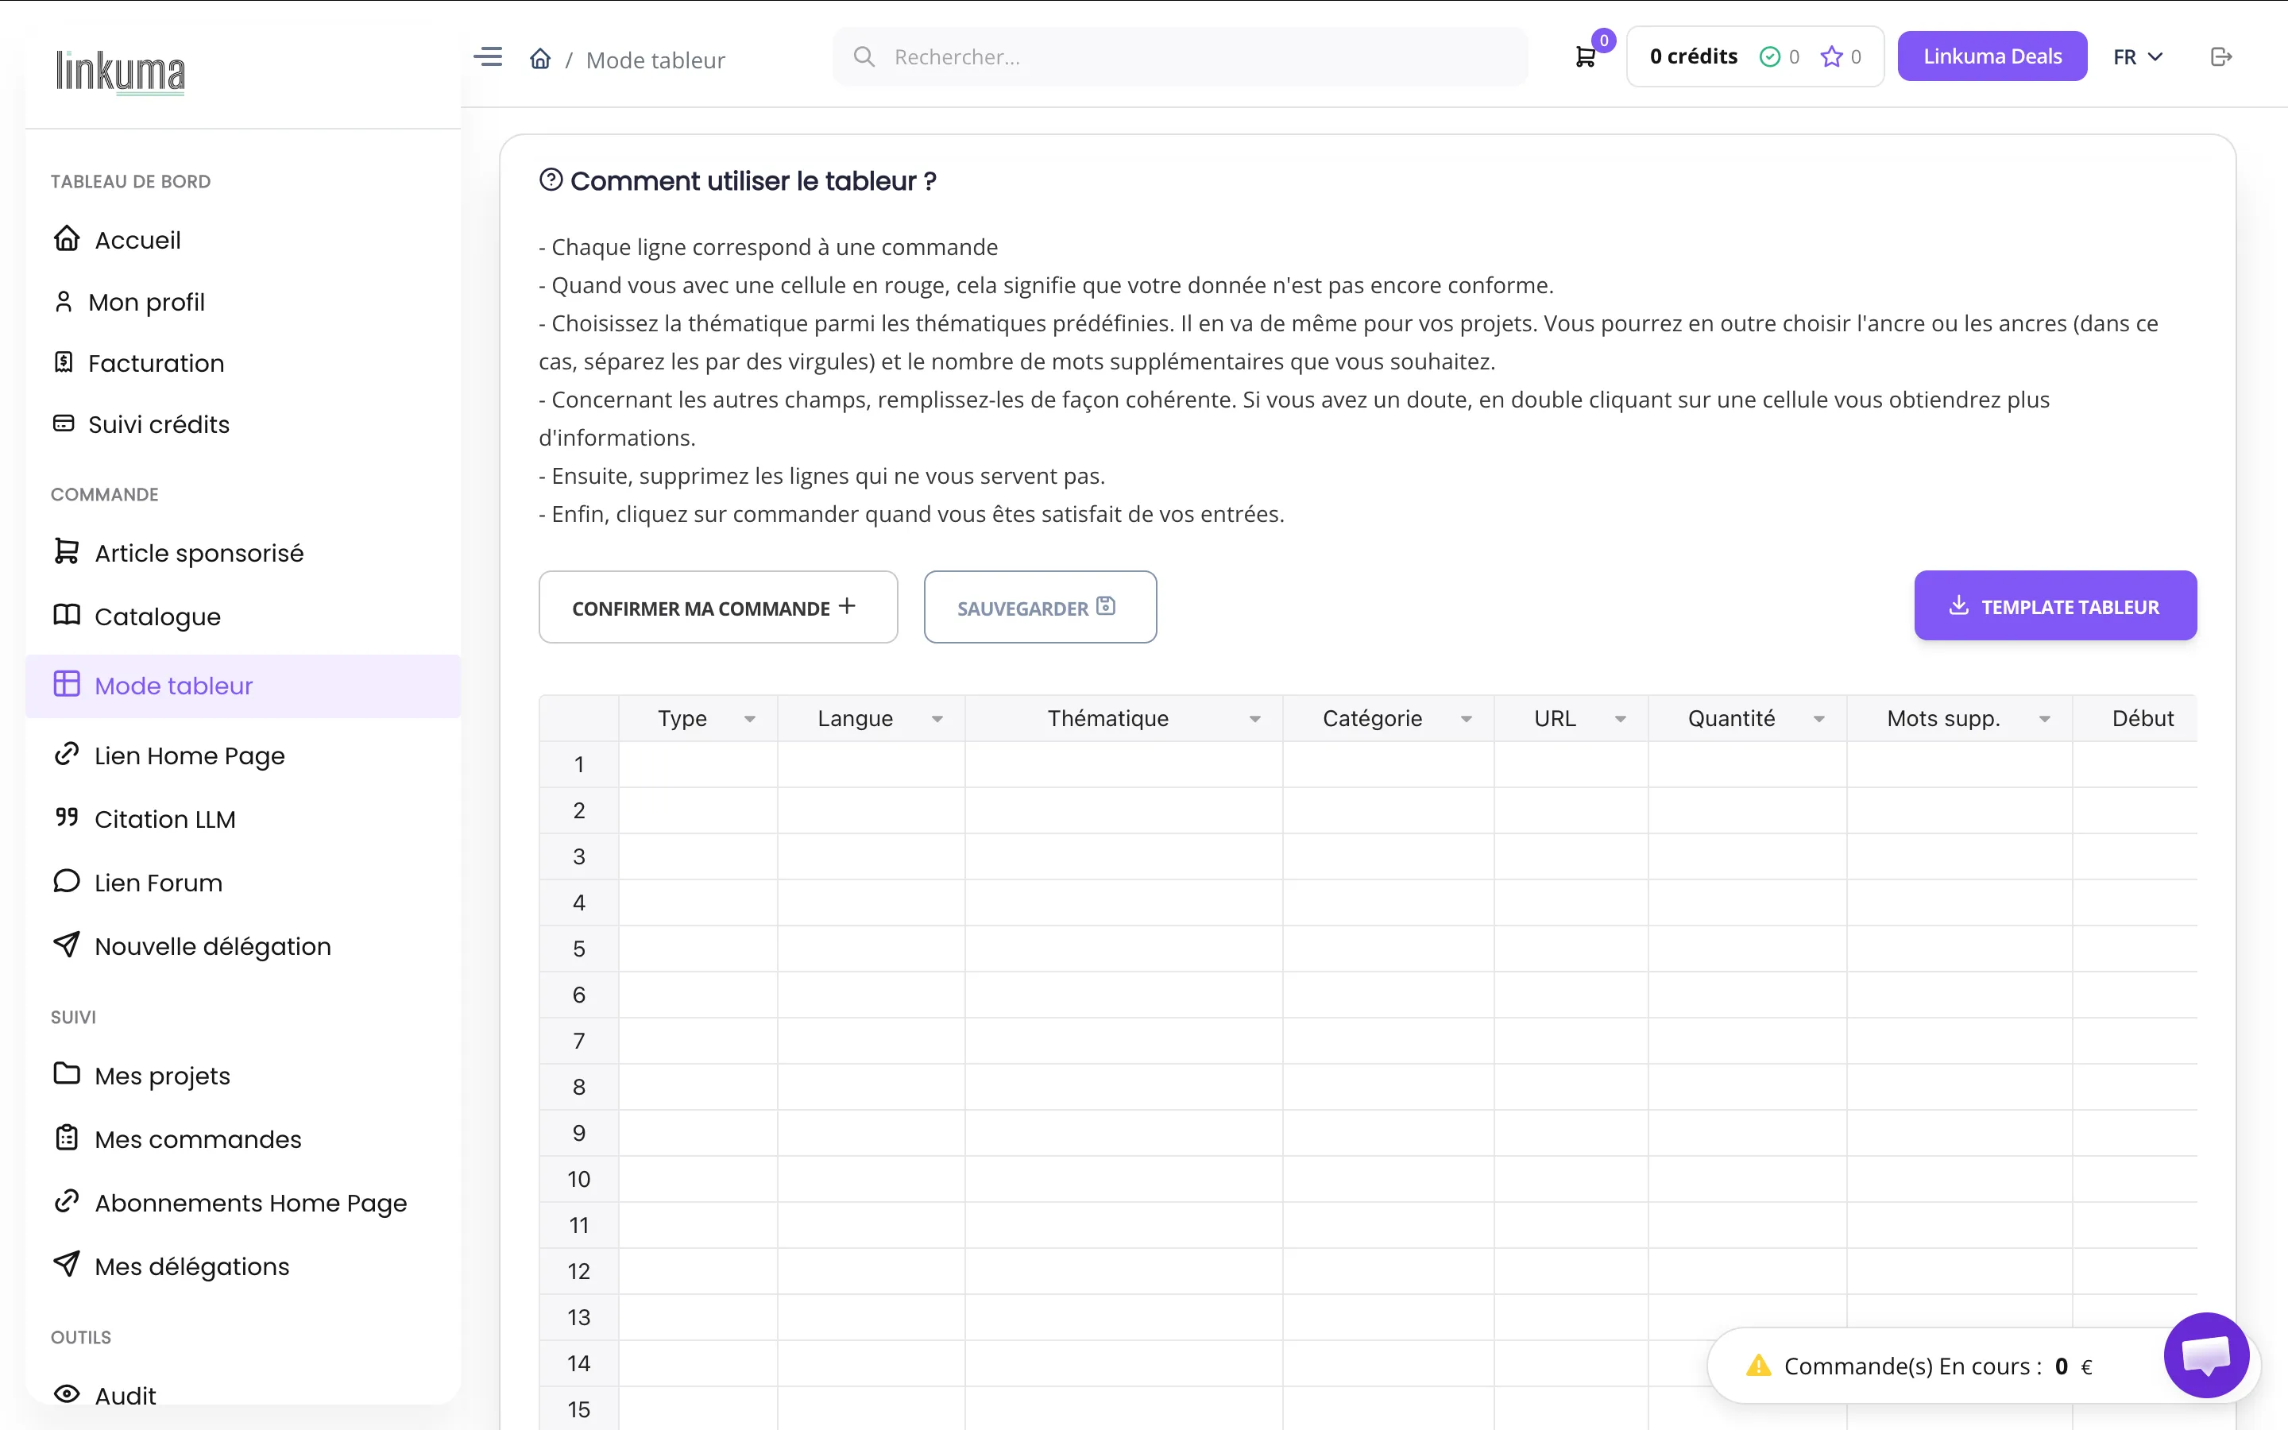Click the 0 crédits balance
The width and height of the screenshot is (2288, 1430).
point(1693,56)
